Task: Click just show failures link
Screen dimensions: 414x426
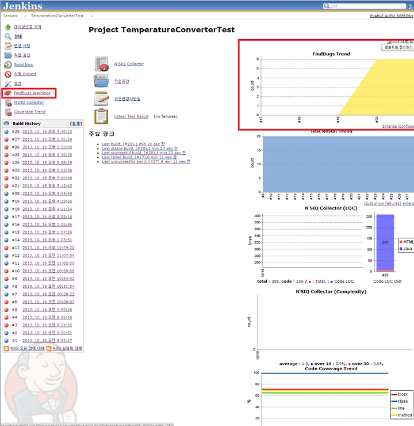Action: 382,203
